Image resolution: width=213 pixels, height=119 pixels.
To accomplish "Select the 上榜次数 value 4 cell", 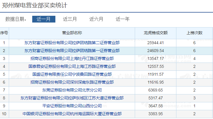I will tap(194, 58).
